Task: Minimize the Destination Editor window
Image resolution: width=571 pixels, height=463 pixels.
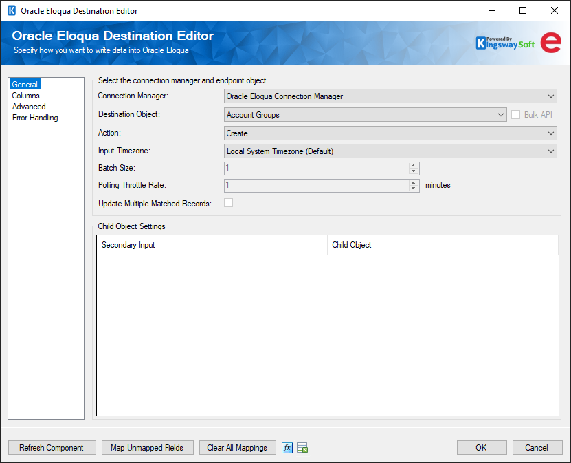Action: click(492, 10)
